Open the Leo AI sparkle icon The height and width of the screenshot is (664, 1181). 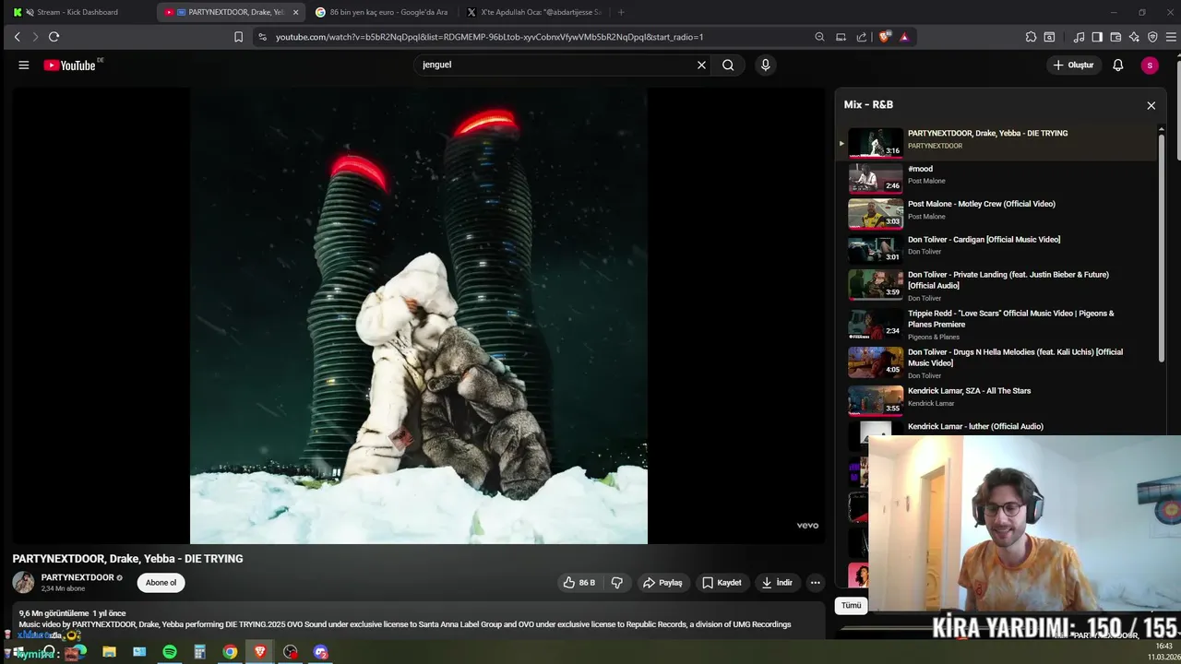click(1134, 37)
